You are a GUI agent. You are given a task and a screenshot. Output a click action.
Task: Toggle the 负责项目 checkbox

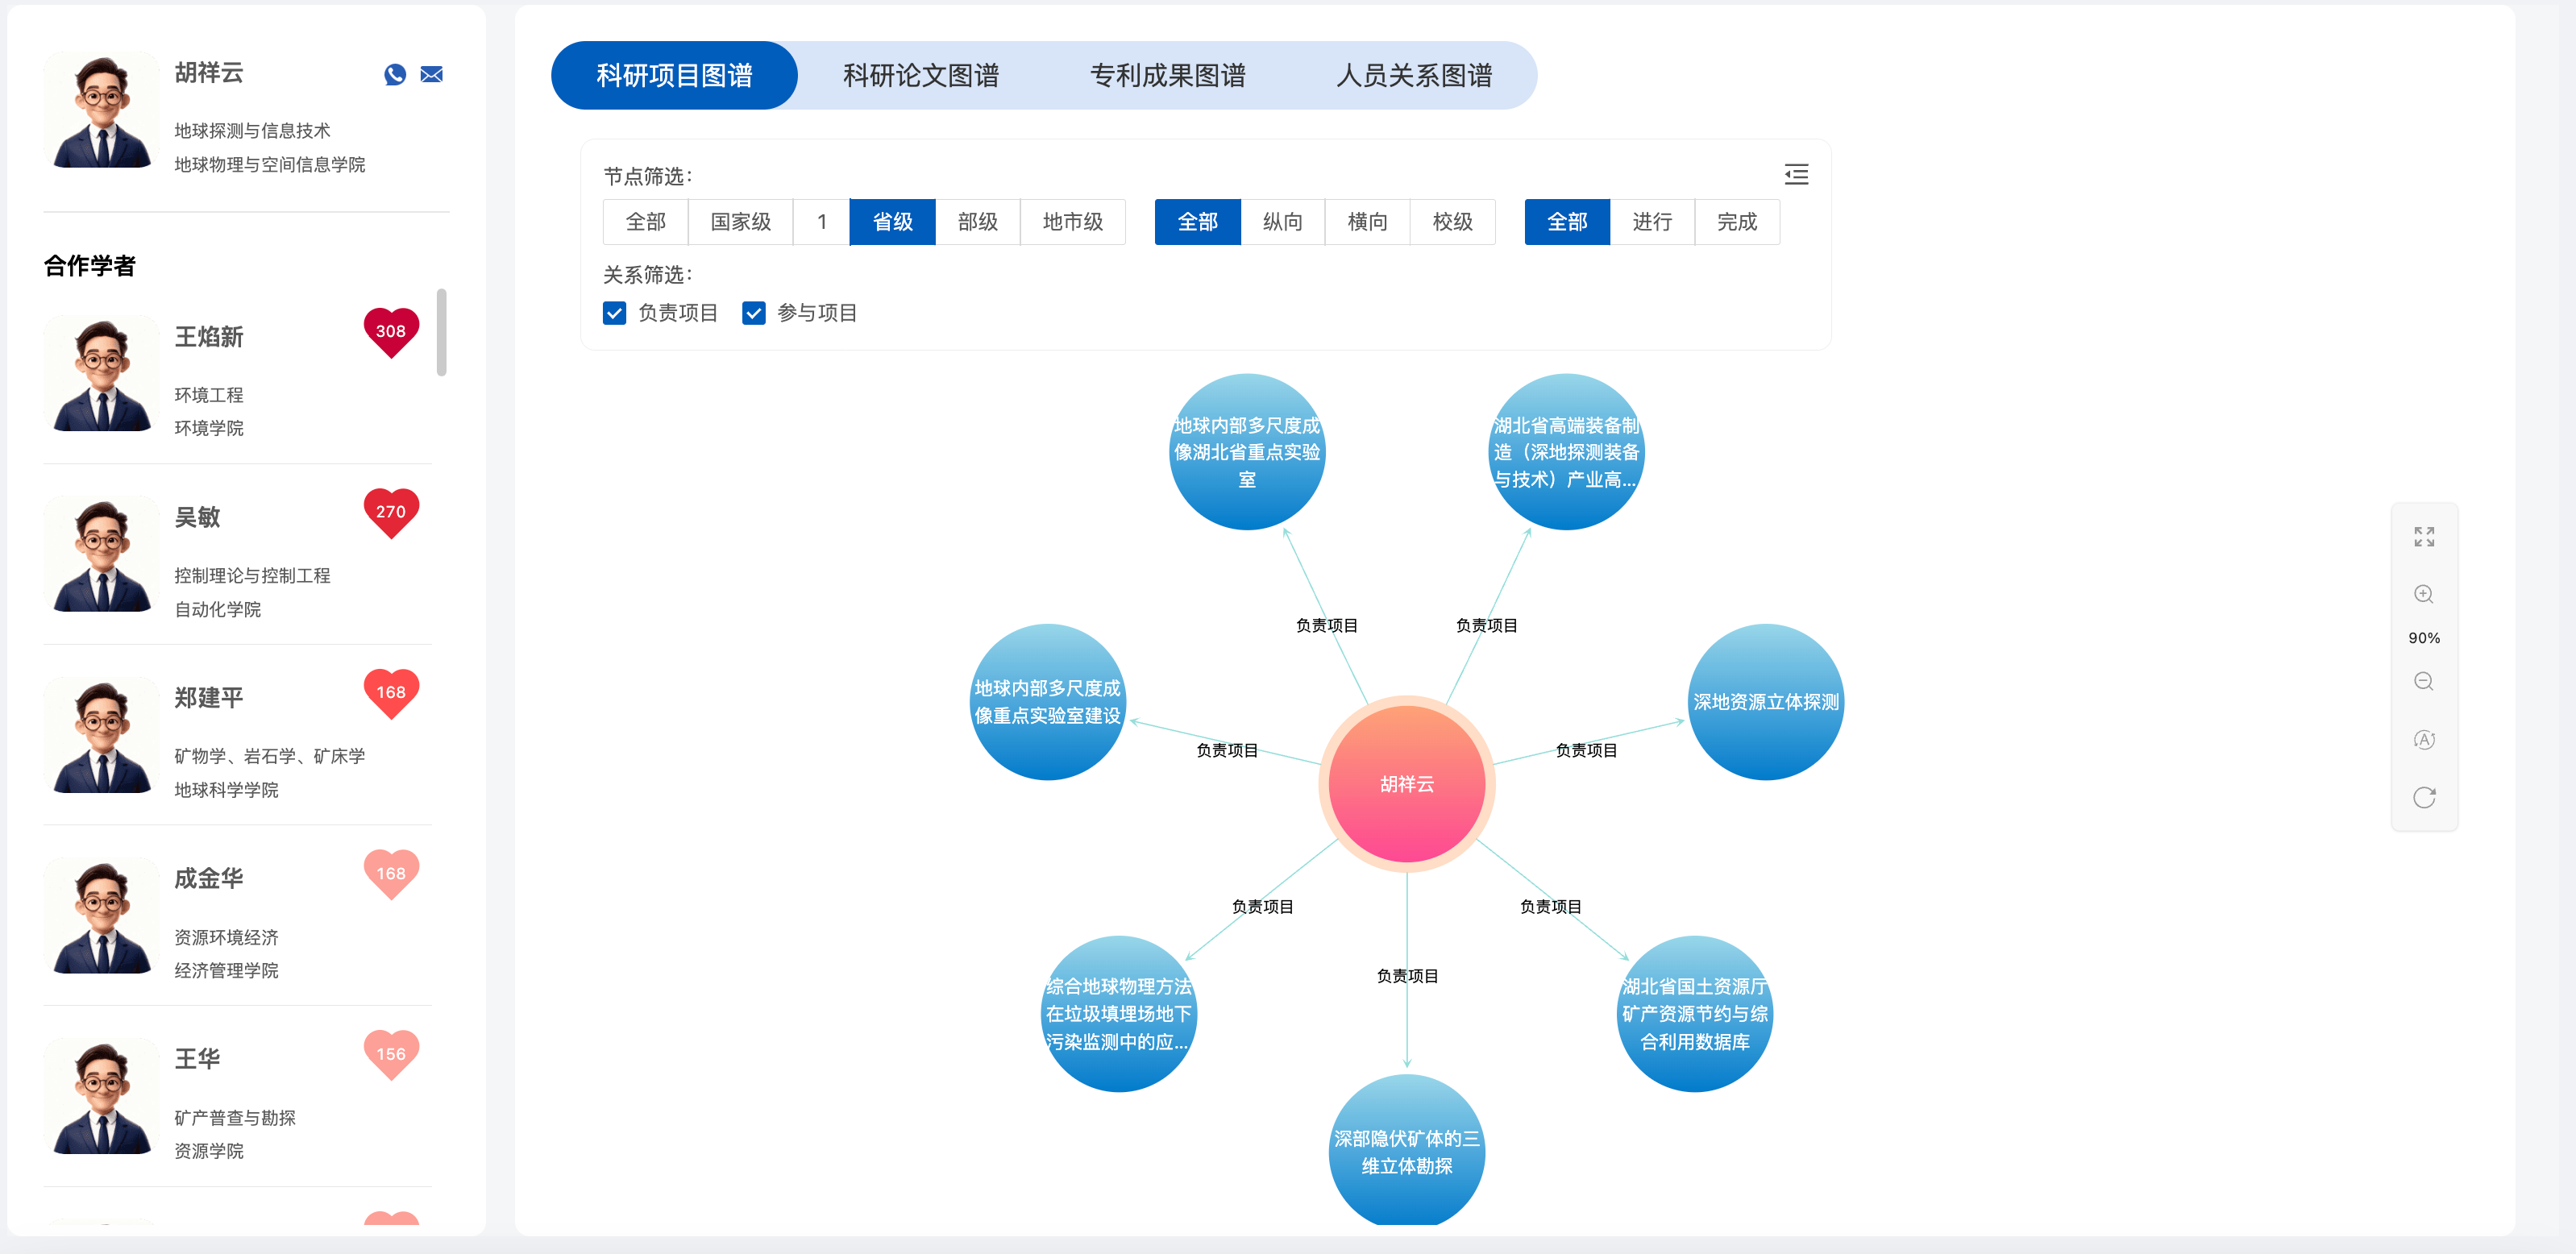click(x=614, y=314)
